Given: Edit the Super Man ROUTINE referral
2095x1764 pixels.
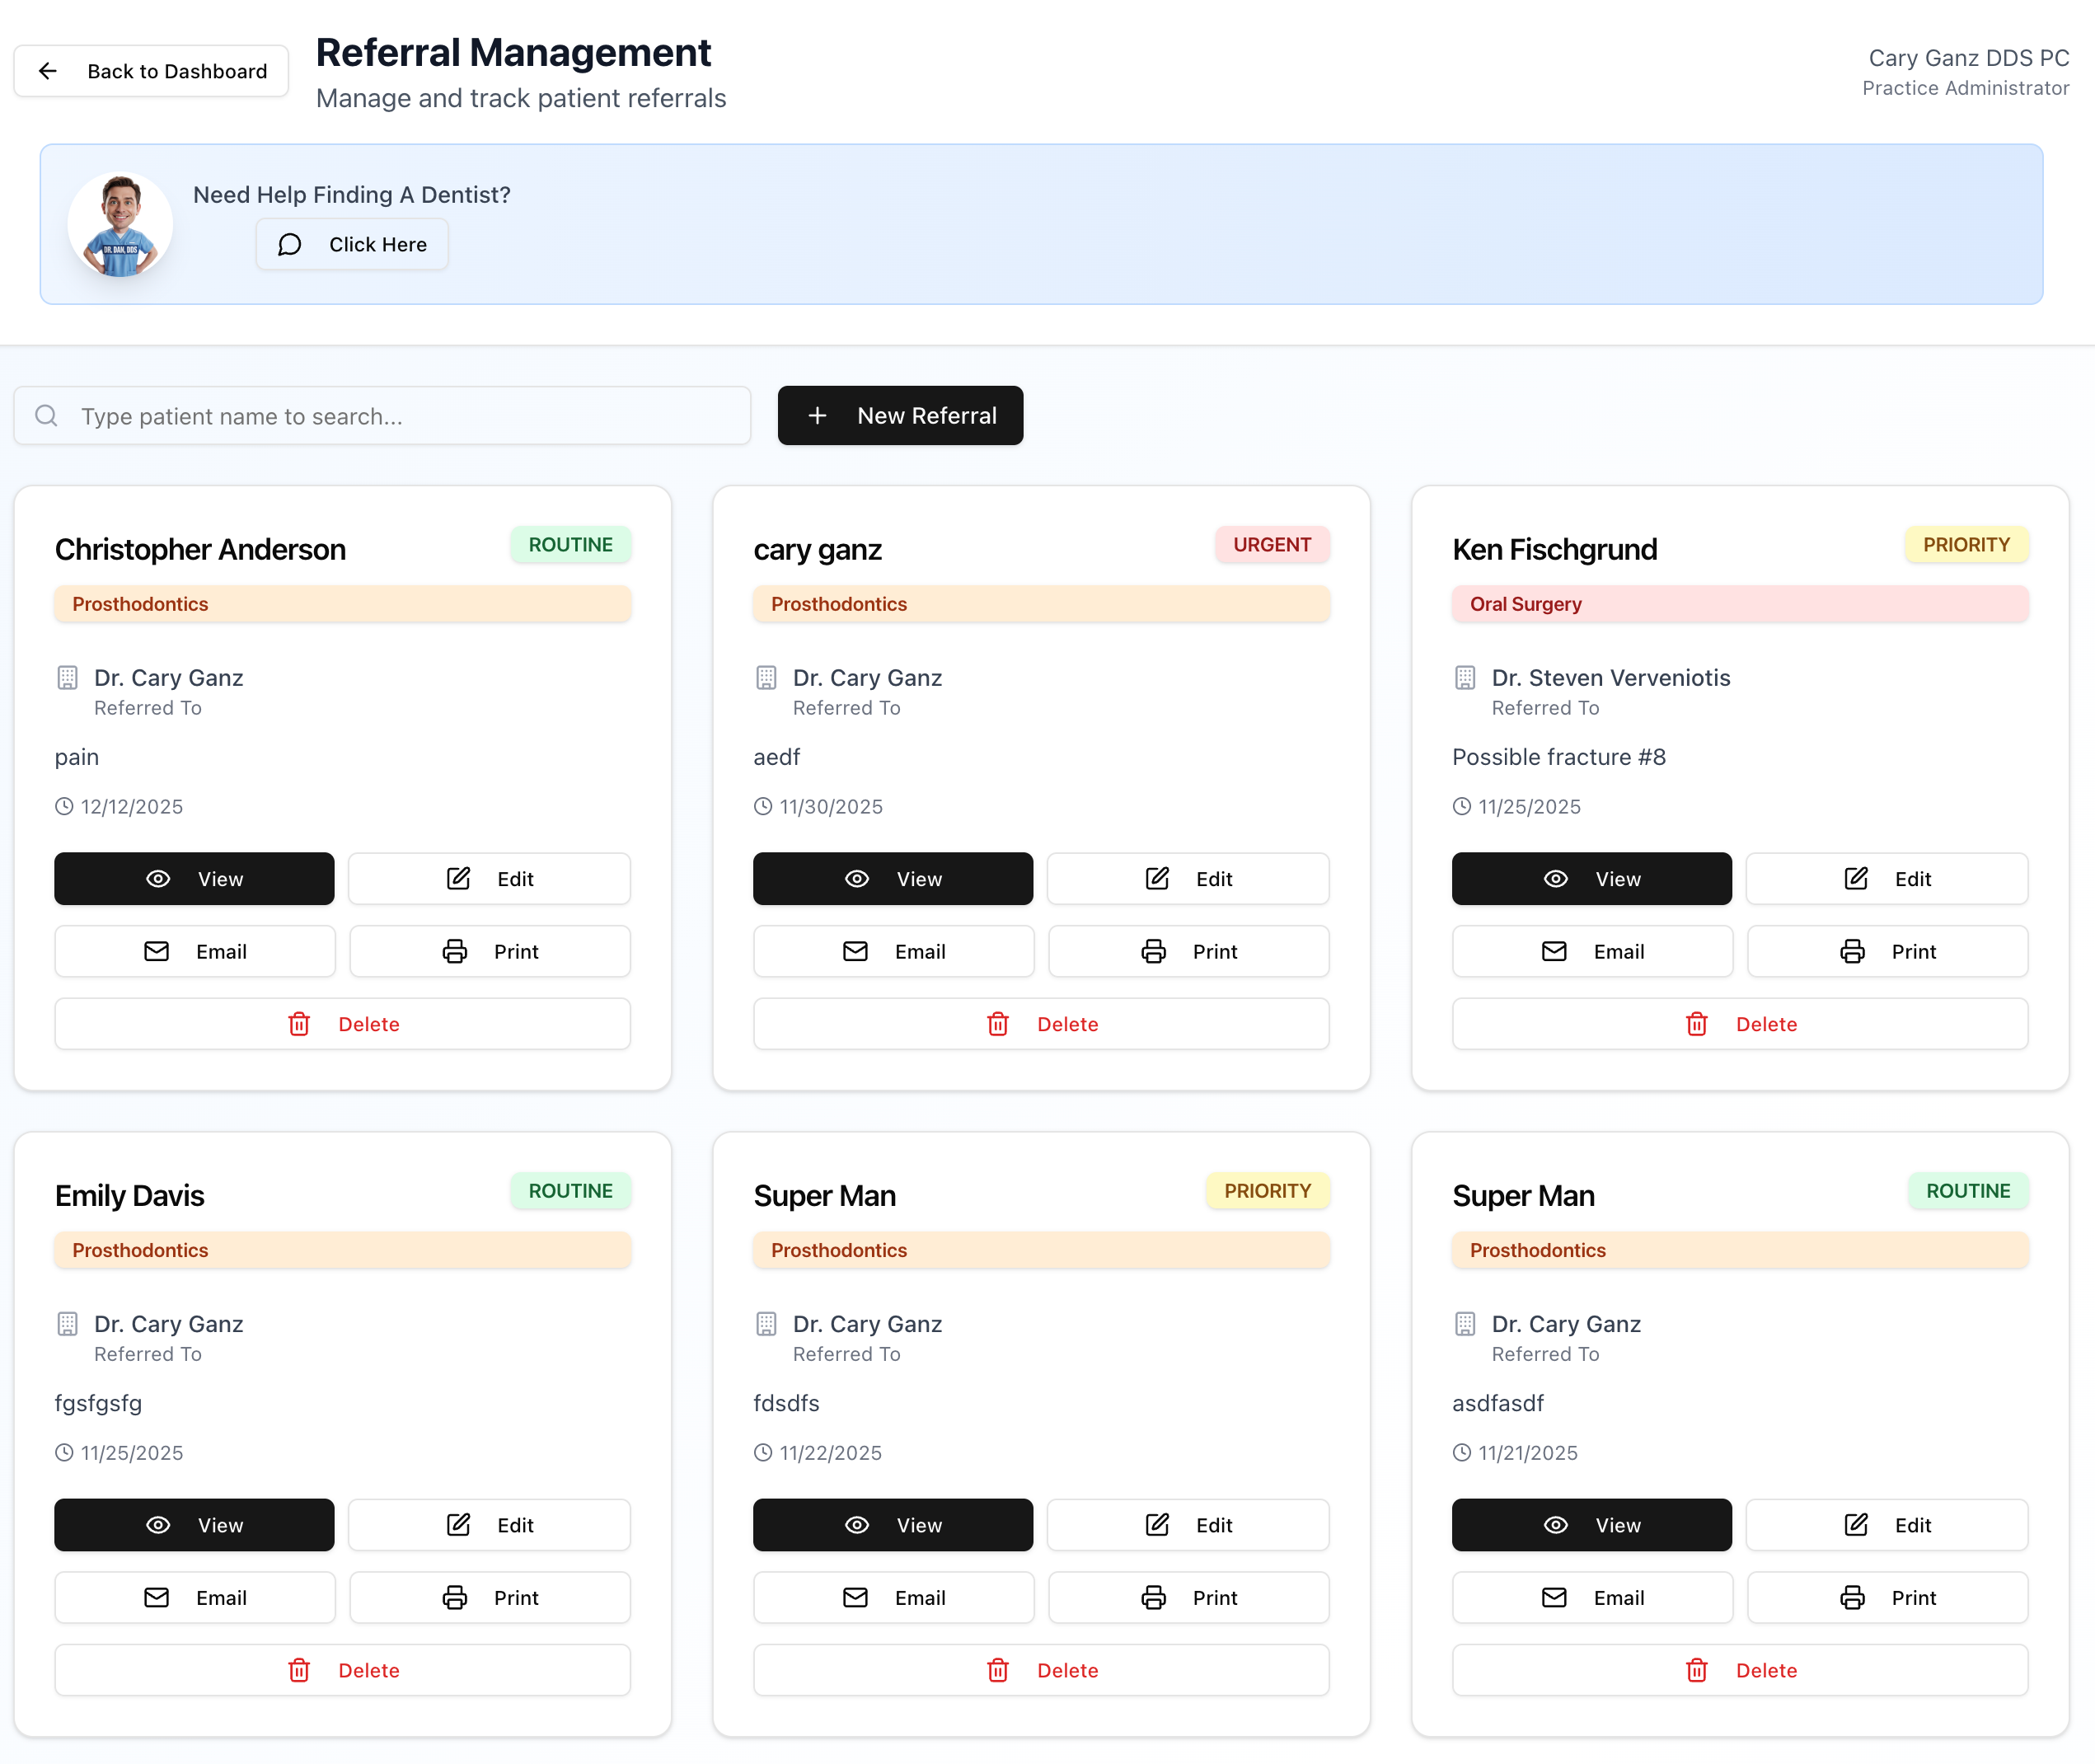Looking at the screenshot, I should 1887,1525.
